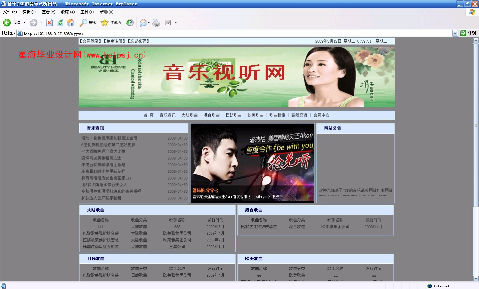Image resolution: width=479 pixels, height=289 pixels.
Task: Click the 免费注册 link
Action: click(x=115, y=41)
